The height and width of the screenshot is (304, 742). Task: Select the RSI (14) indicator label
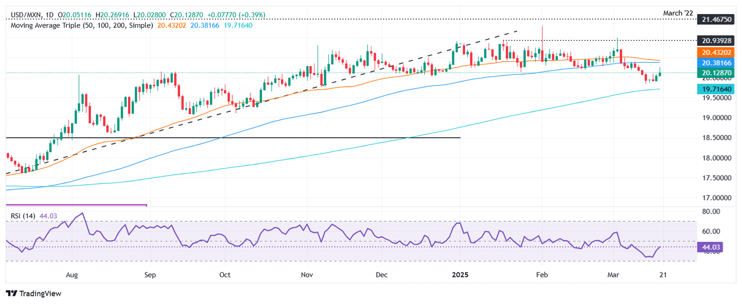(23, 216)
